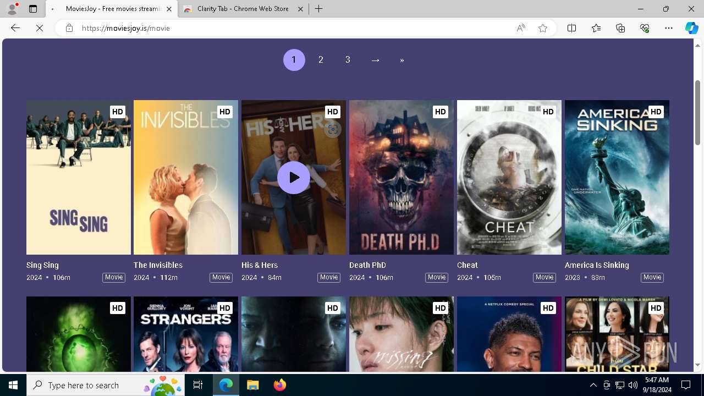Click the scrollbar down arrow
This screenshot has width=704, height=396.
point(697,365)
